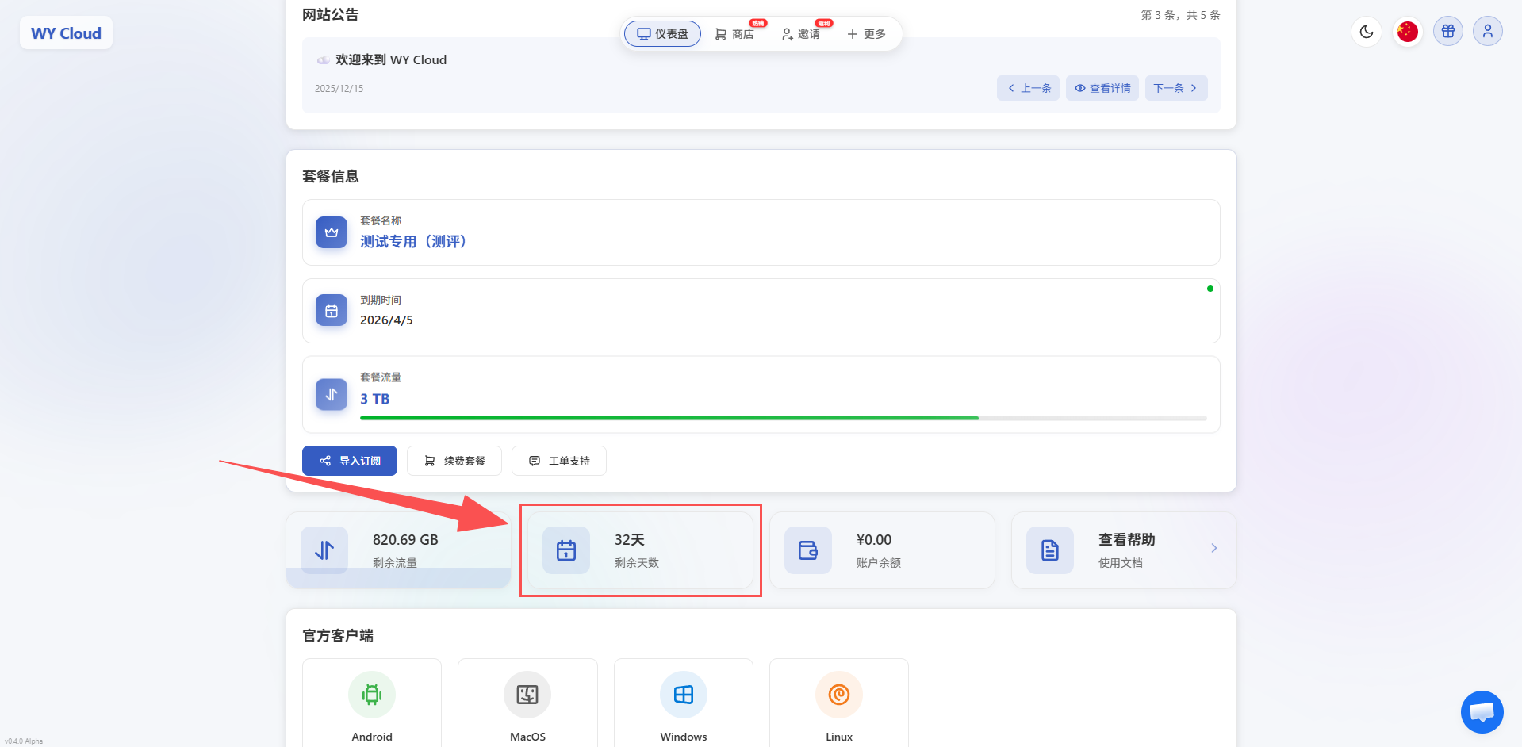This screenshot has width=1522, height=747.
Task: Click the 导入订阅 button
Action: (x=349, y=461)
